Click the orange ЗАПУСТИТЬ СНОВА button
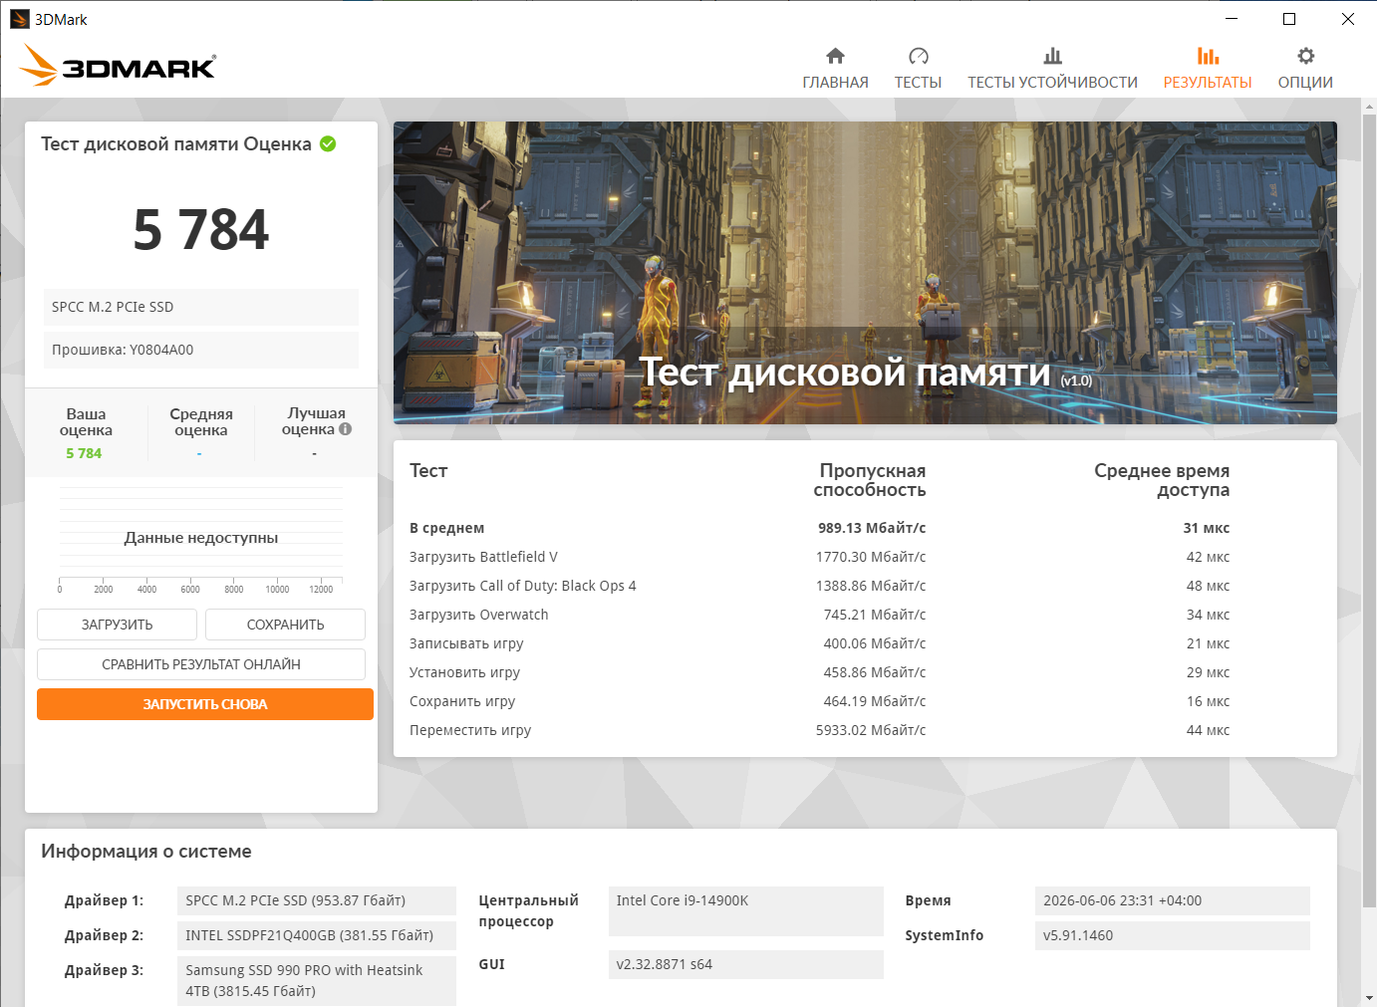 (205, 704)
